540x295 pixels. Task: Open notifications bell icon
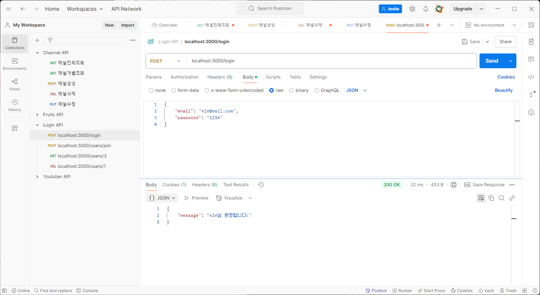pos(426,9)
